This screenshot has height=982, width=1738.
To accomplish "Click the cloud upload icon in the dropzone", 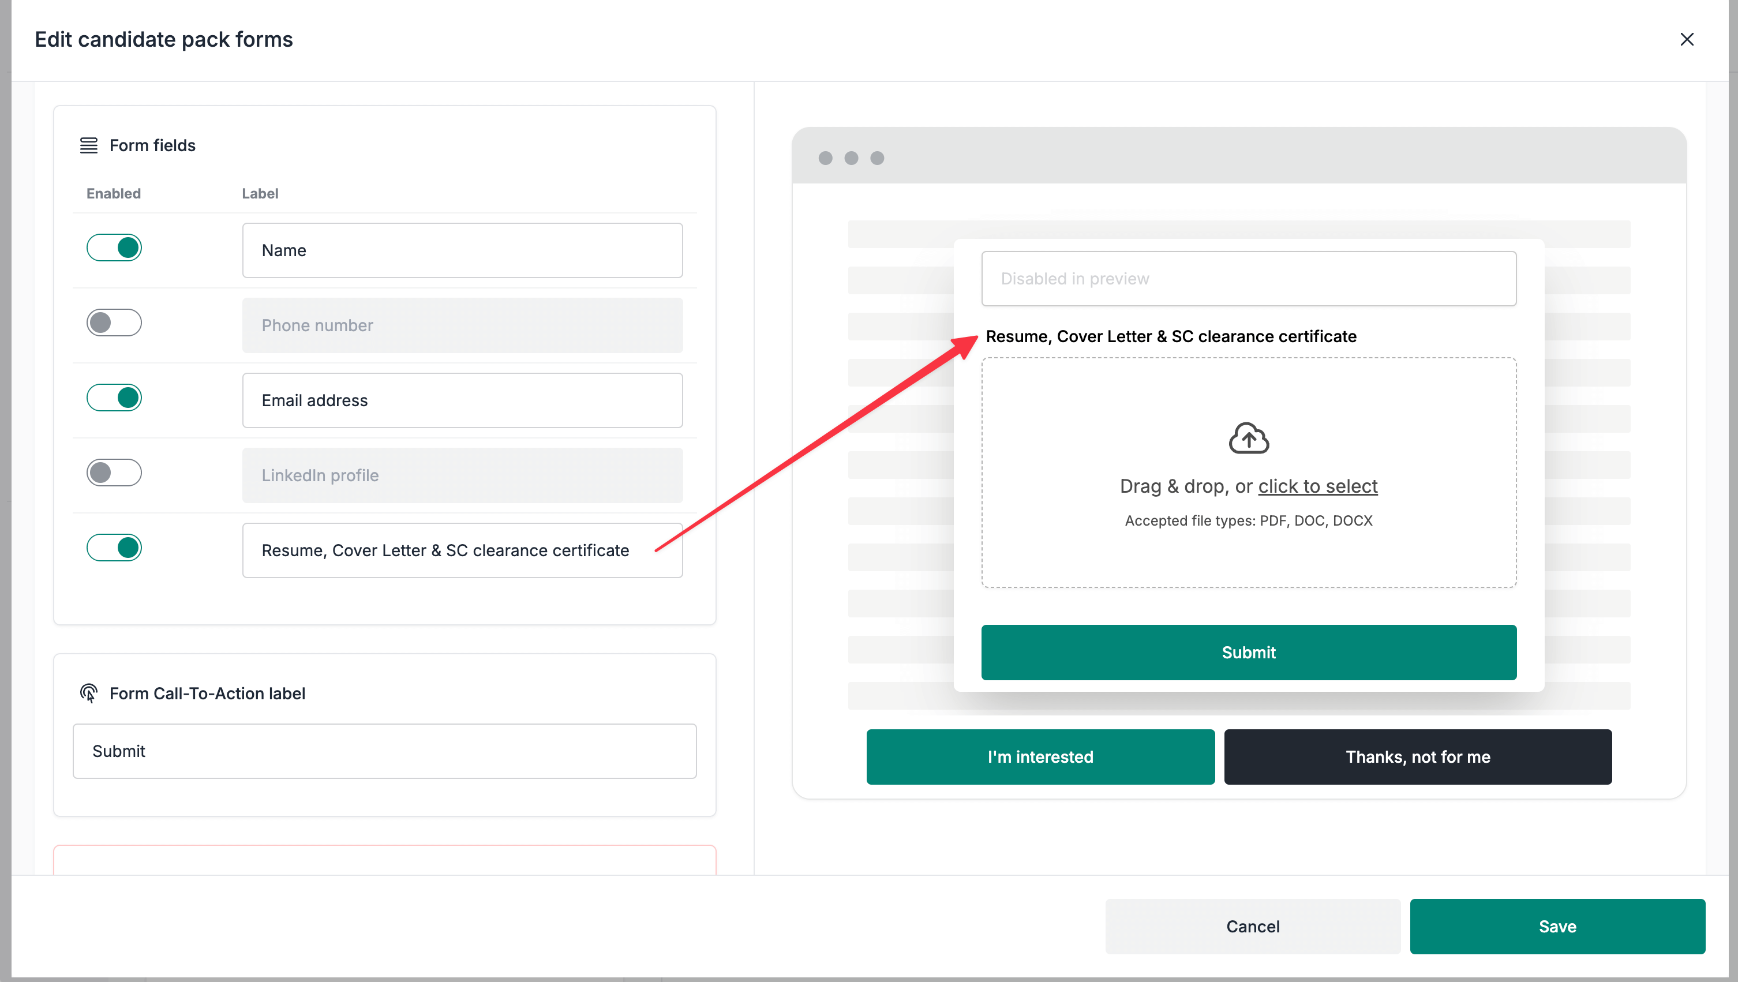I will (1248, 438).
